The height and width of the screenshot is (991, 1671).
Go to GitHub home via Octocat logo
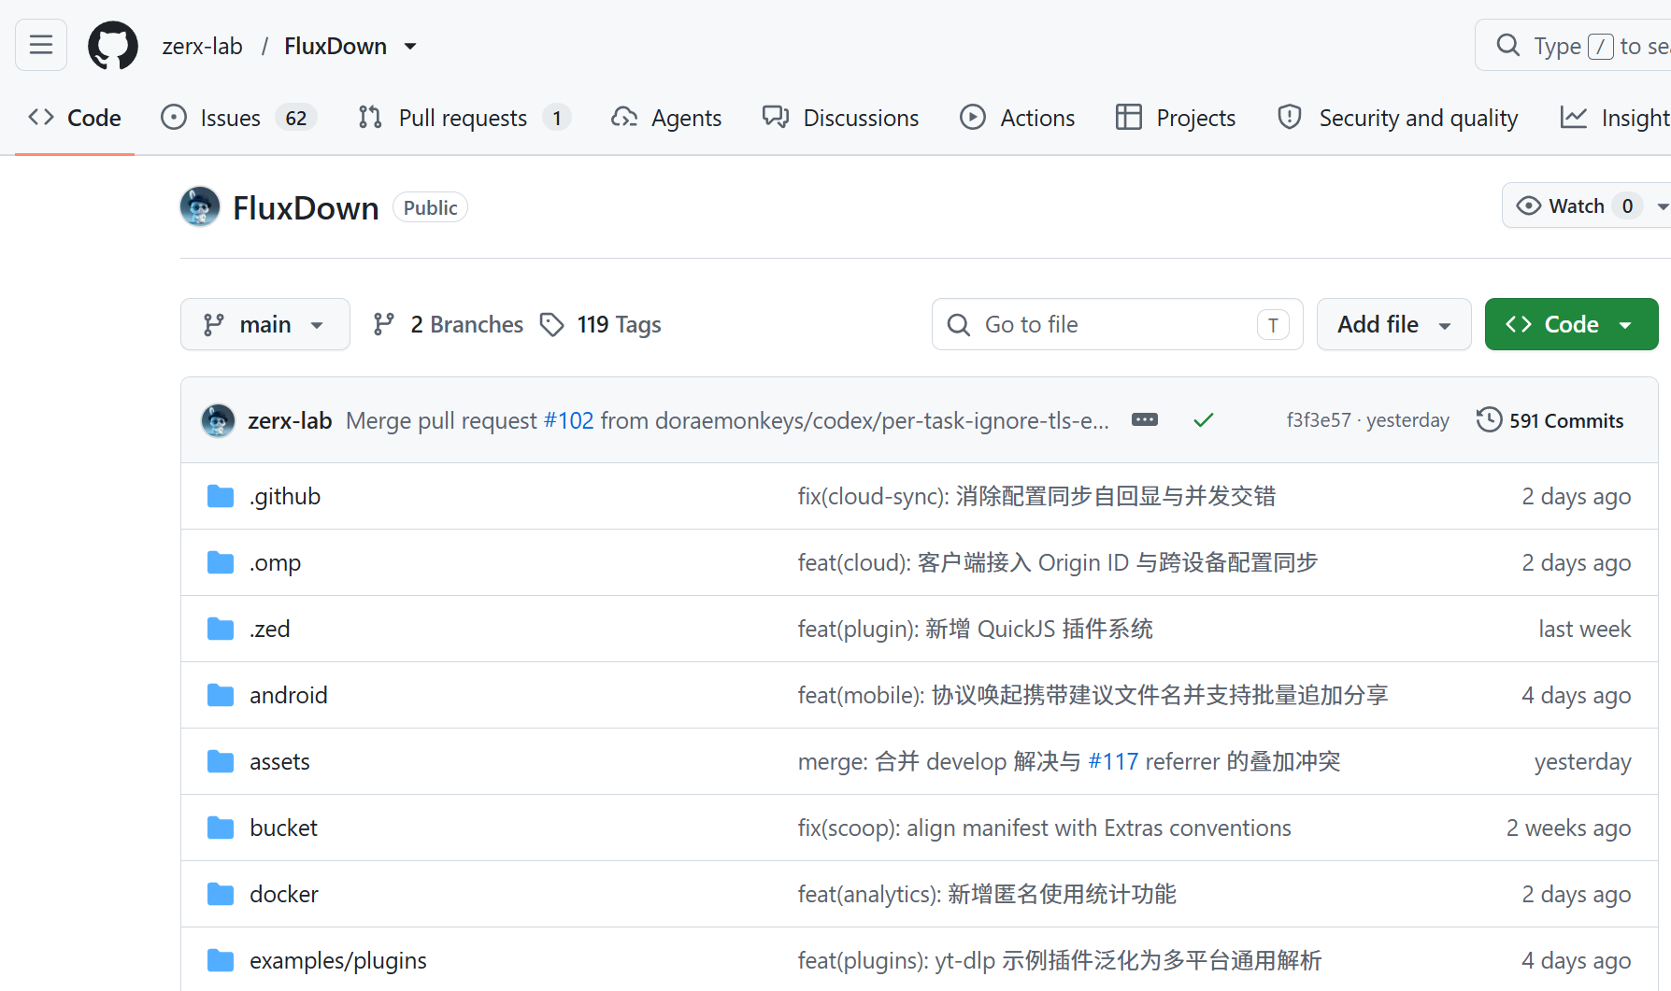(113, 45)
